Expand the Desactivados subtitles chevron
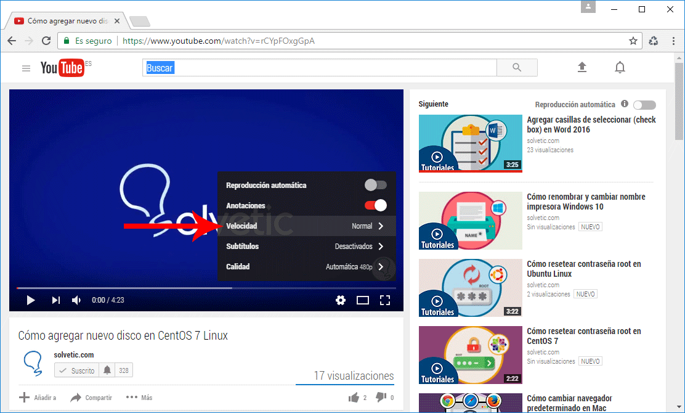 coord(381,246)
